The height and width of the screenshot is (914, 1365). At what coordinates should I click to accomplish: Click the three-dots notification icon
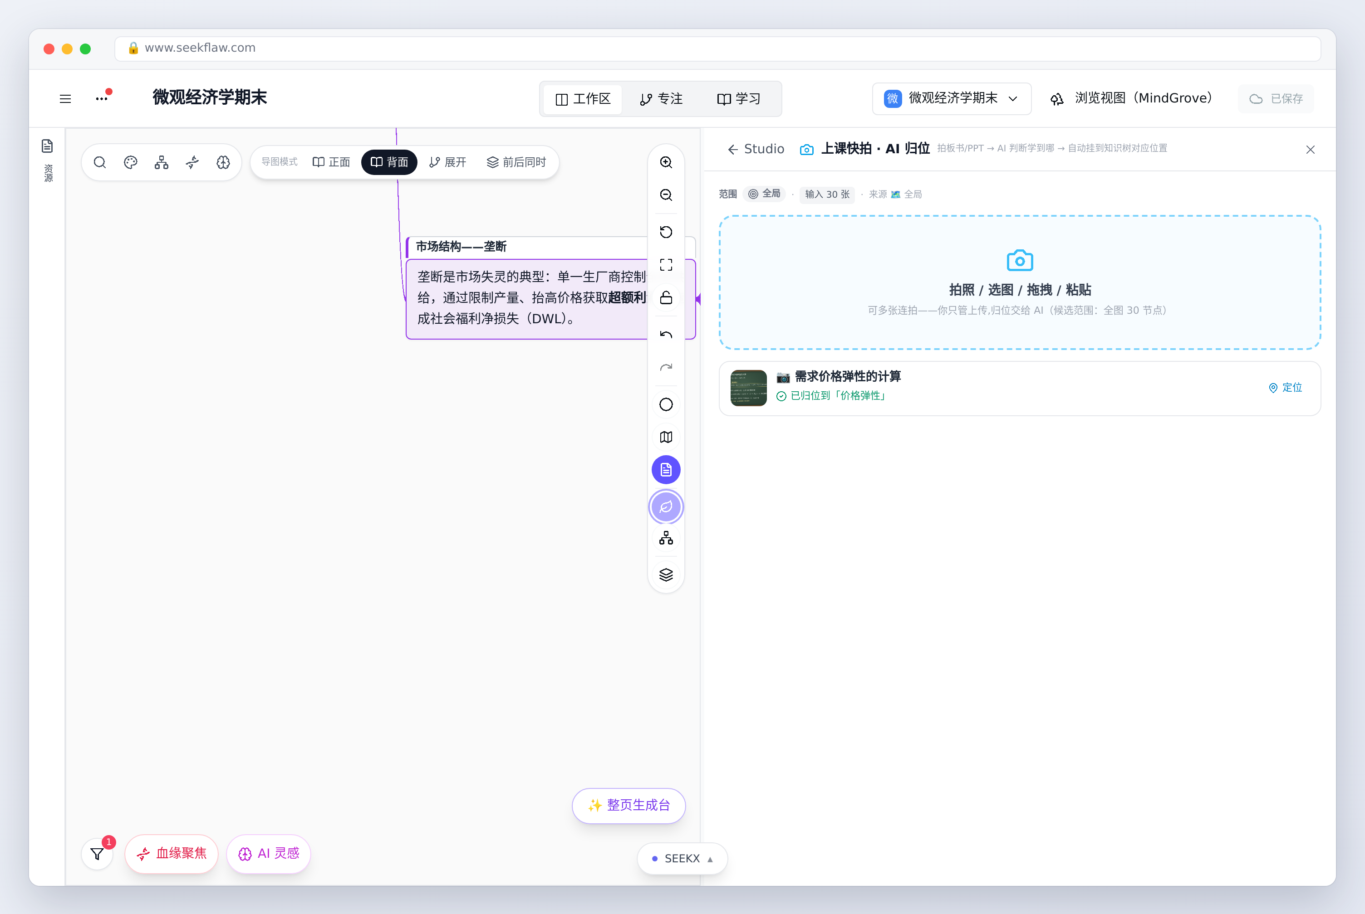tap(102, 98)
